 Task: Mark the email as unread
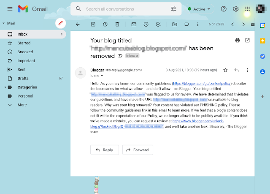pyautogui.click(x=134, y=25)
